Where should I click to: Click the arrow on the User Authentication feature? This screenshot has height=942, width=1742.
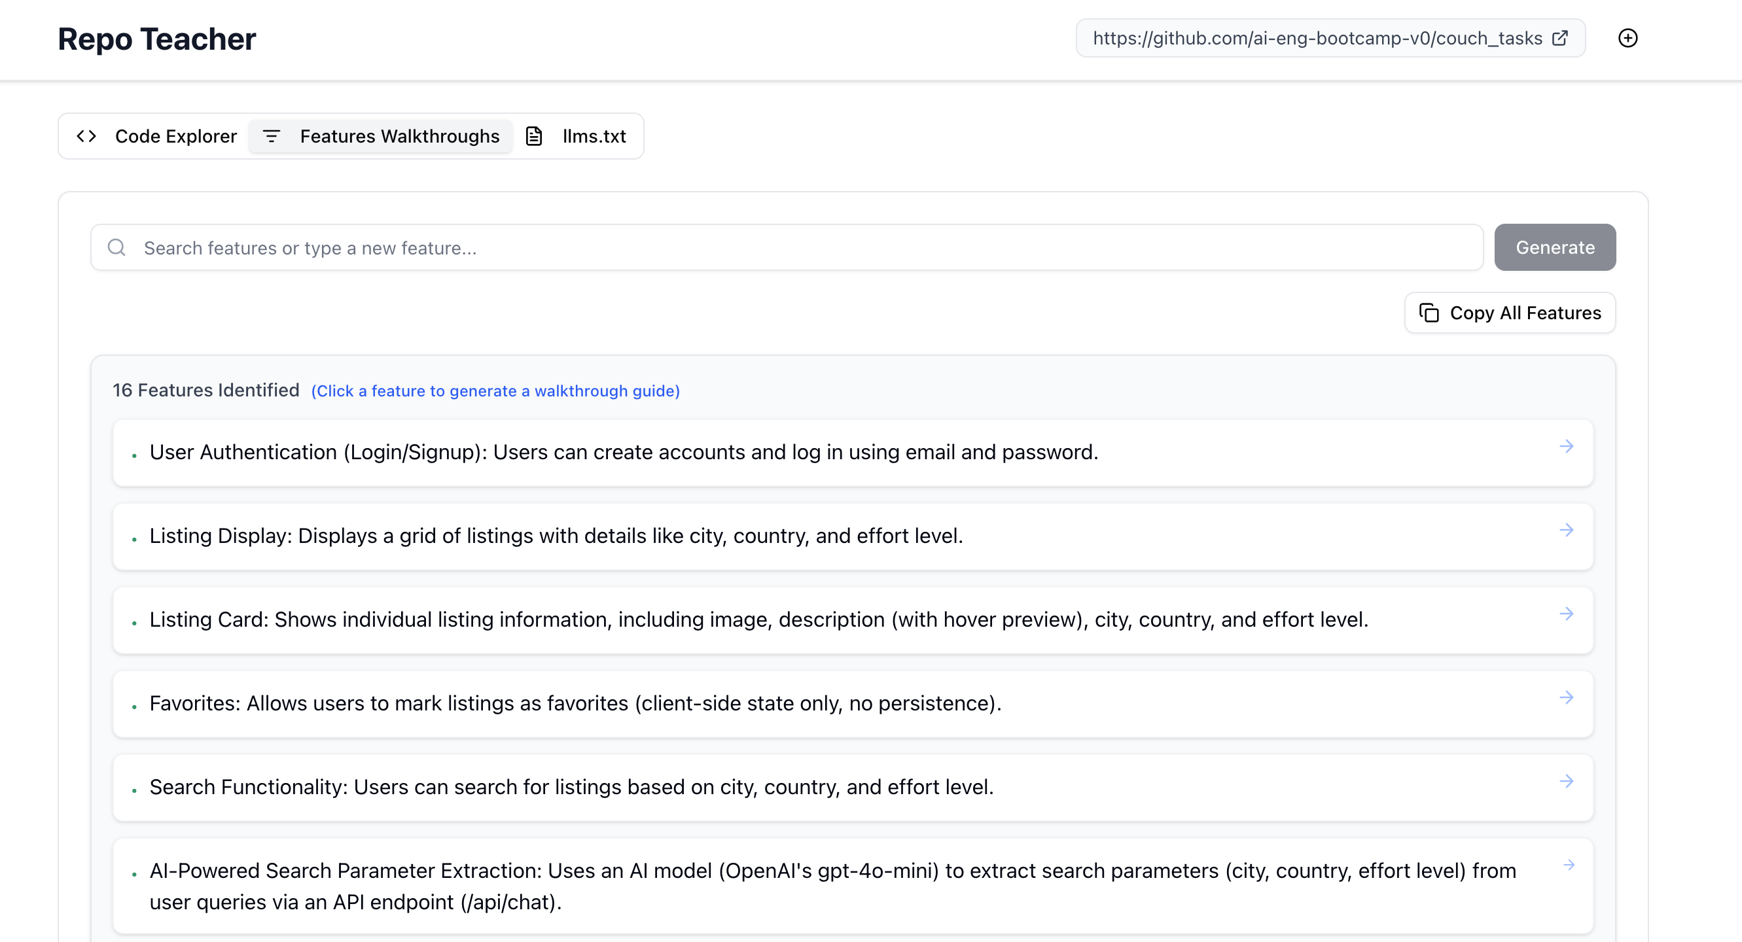[1566, 446]
